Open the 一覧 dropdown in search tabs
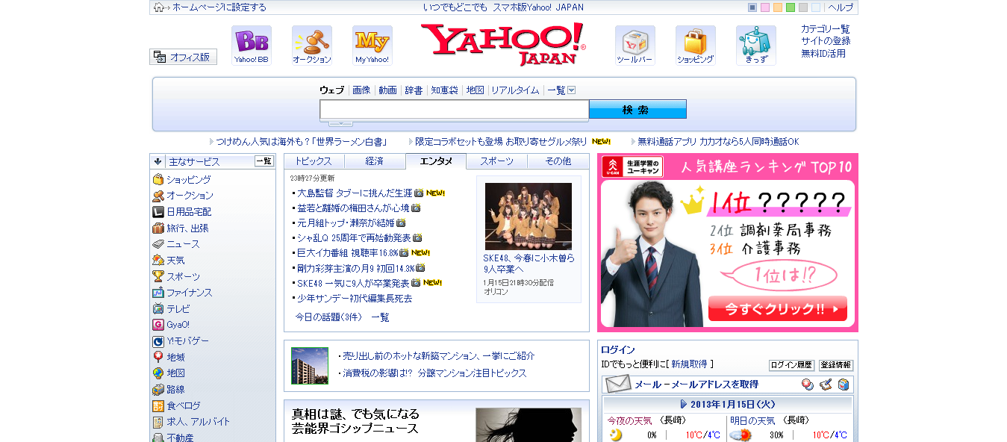Viewport: 1007px width, 442px height. coord(572,90)
